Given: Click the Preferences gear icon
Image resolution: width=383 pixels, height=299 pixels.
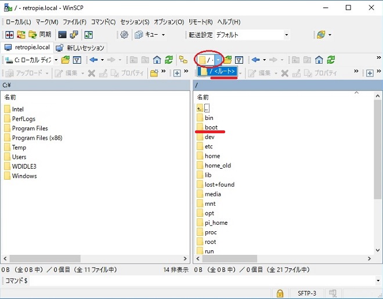Looking at the screenshot, I should click(124, 35).
